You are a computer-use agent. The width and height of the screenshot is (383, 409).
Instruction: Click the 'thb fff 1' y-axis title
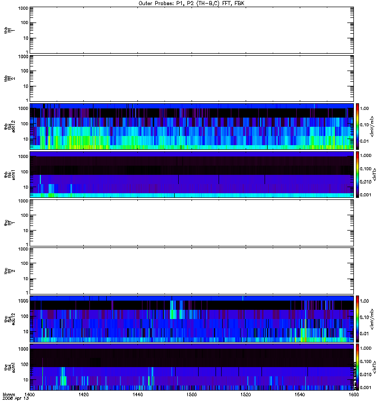click(10, 30)
